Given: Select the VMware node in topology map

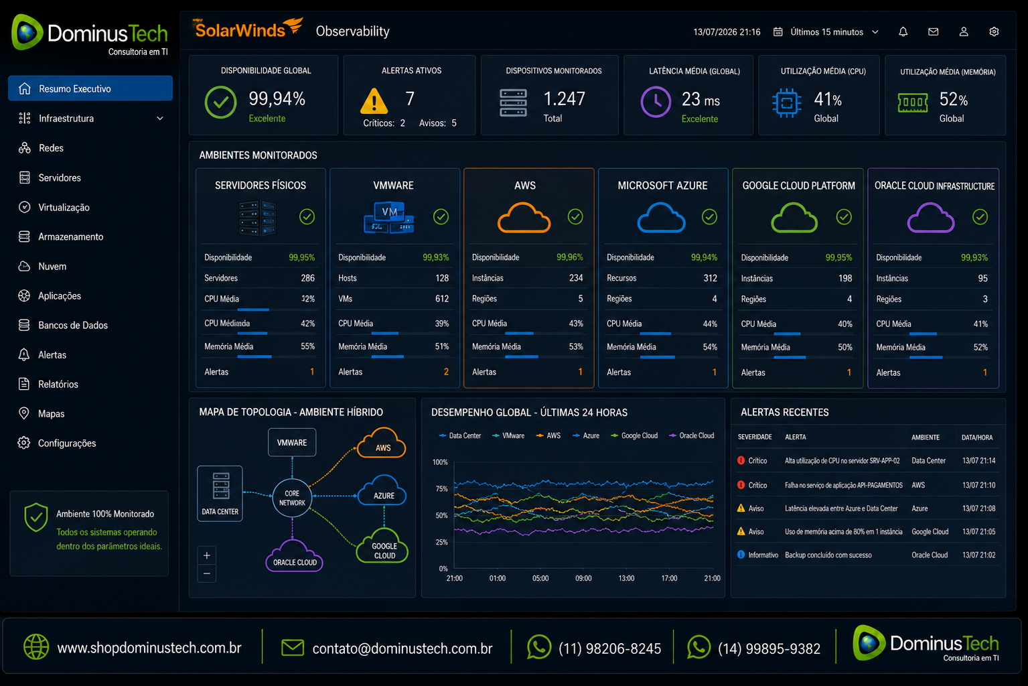Looking at the screenshot, I should (292, 442).
